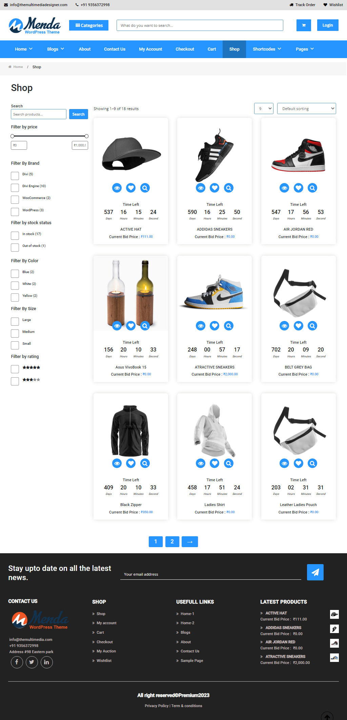Screen dimensions: 347x720
Task: Submit newsletter with paper plane icon
Action: (x=315, y=572)
